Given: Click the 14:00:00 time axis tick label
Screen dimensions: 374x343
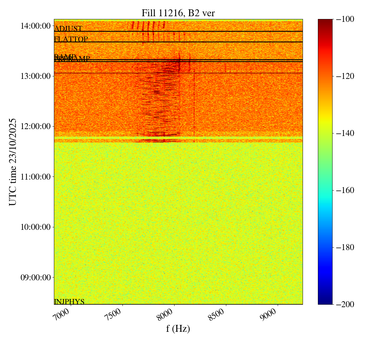Looking at the screenshot, I should tap(36, 26).
